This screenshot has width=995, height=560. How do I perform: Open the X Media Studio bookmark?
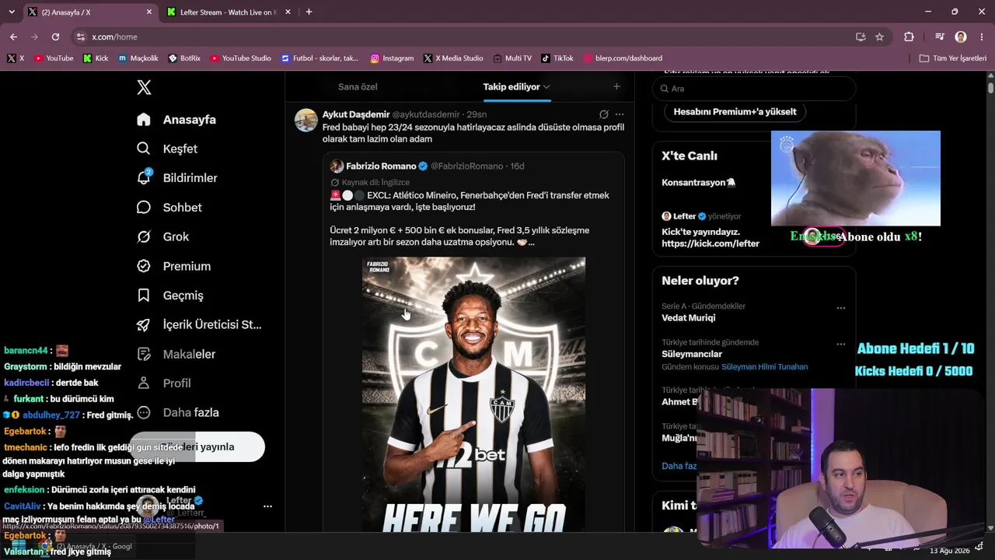pos(453,58)
